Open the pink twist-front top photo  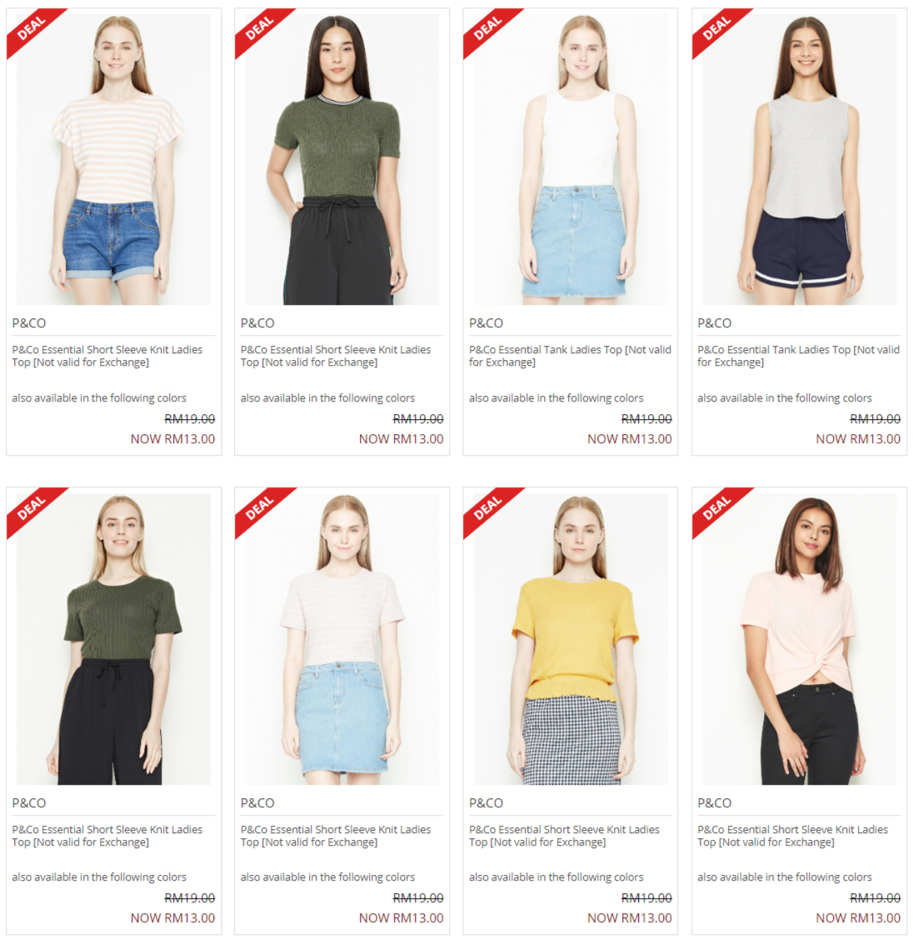click(x=799, y=639)
